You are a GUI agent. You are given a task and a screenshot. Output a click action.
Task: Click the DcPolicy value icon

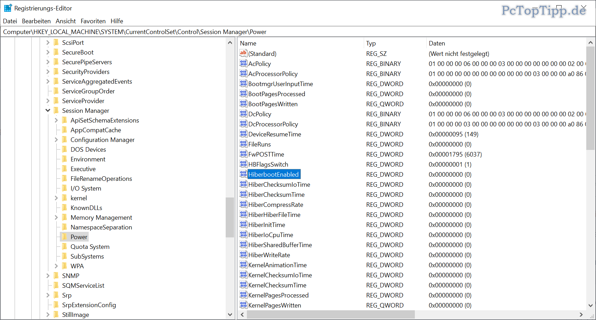243,114
